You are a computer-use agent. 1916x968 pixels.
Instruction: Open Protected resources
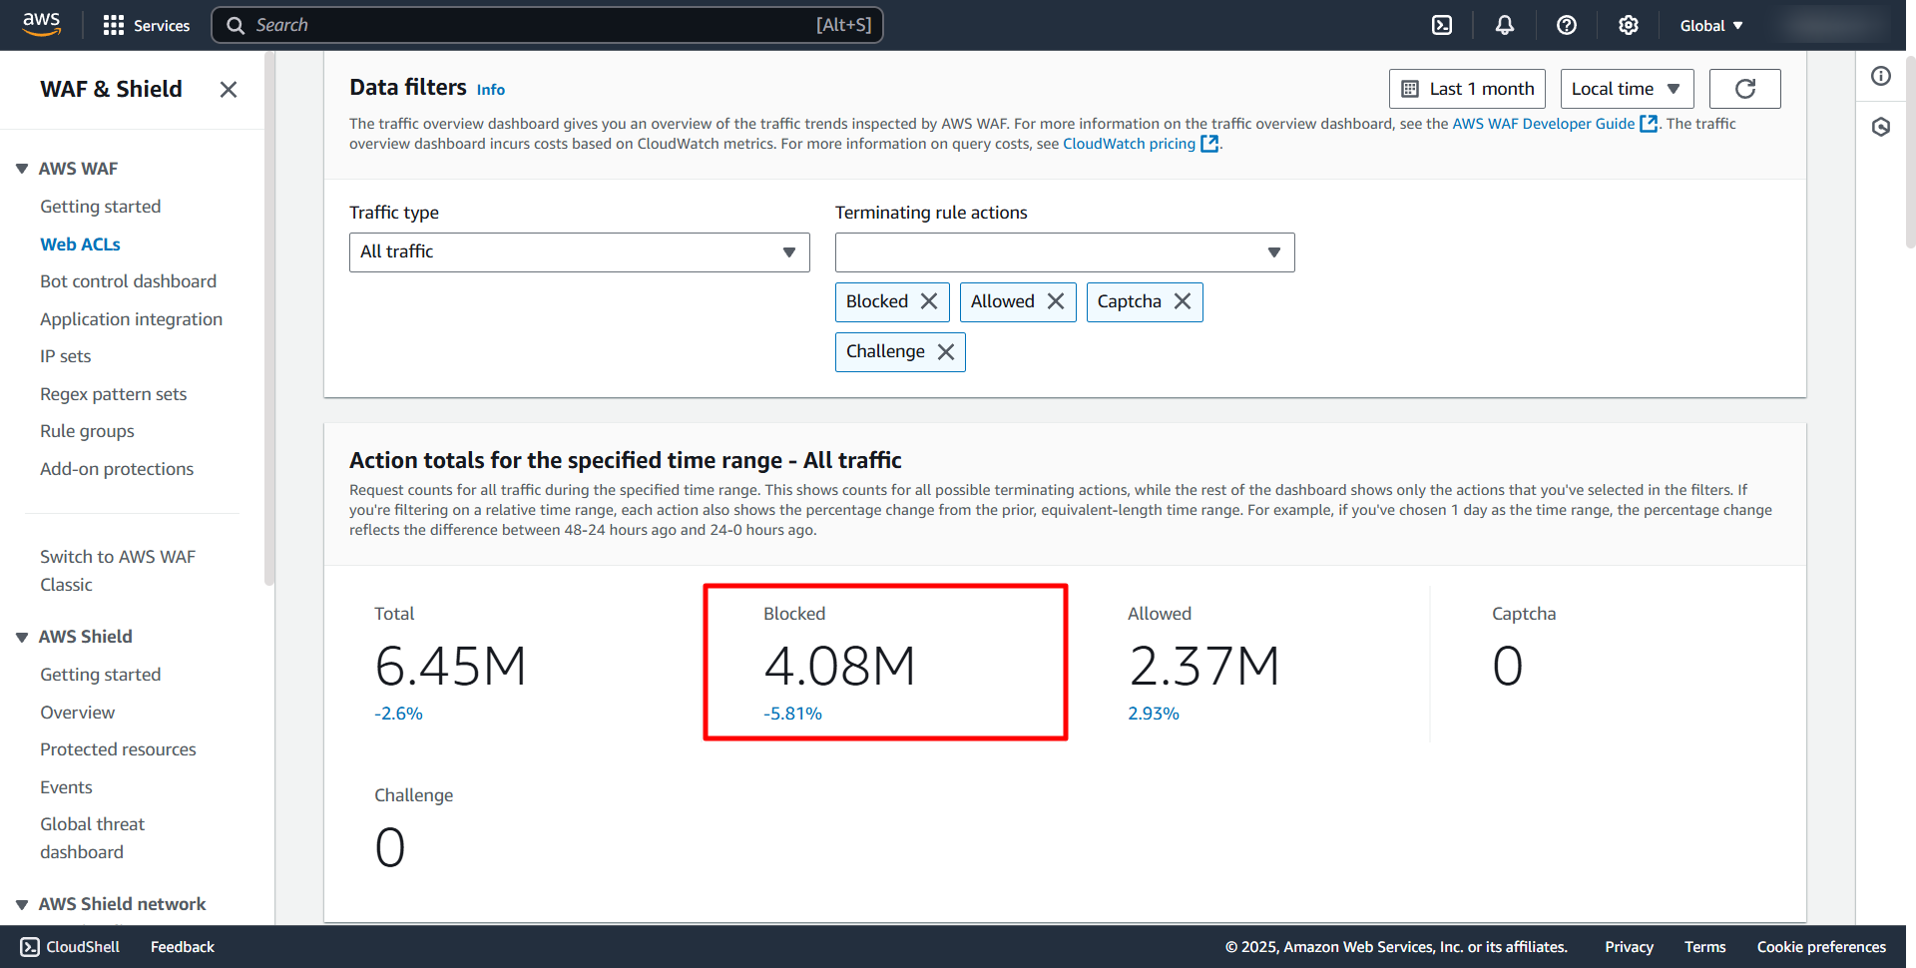pyautogui.click(x=118, y=749)
